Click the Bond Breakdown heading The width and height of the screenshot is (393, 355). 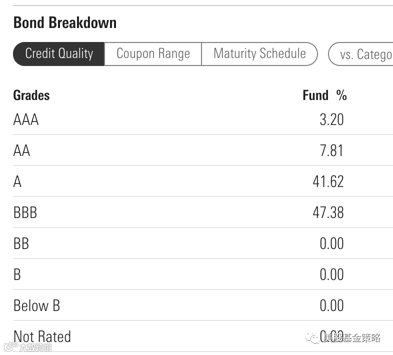coord(65,23)
